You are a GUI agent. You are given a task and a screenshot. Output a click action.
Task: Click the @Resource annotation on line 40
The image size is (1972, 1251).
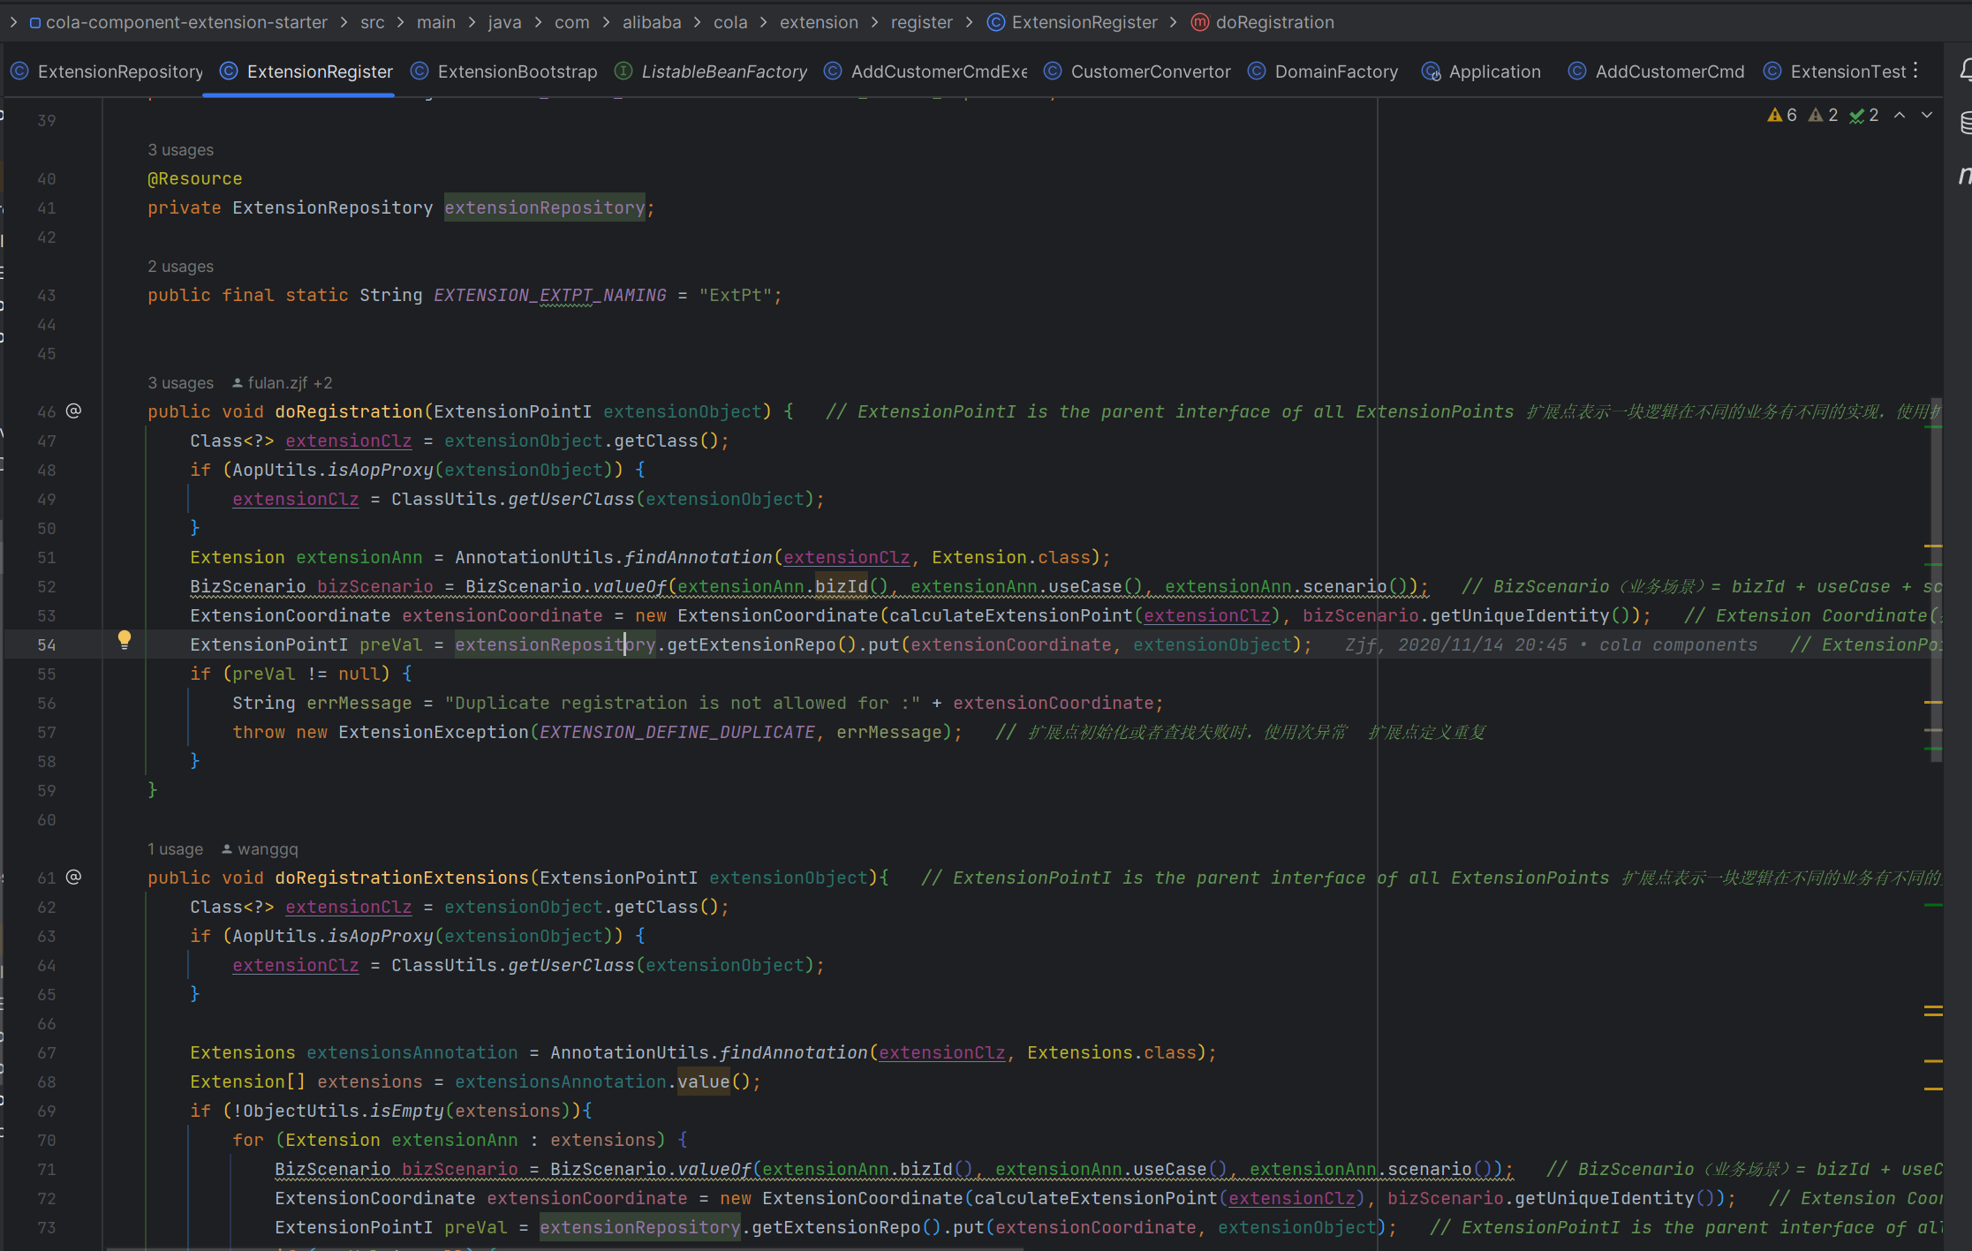click(194, 178)
